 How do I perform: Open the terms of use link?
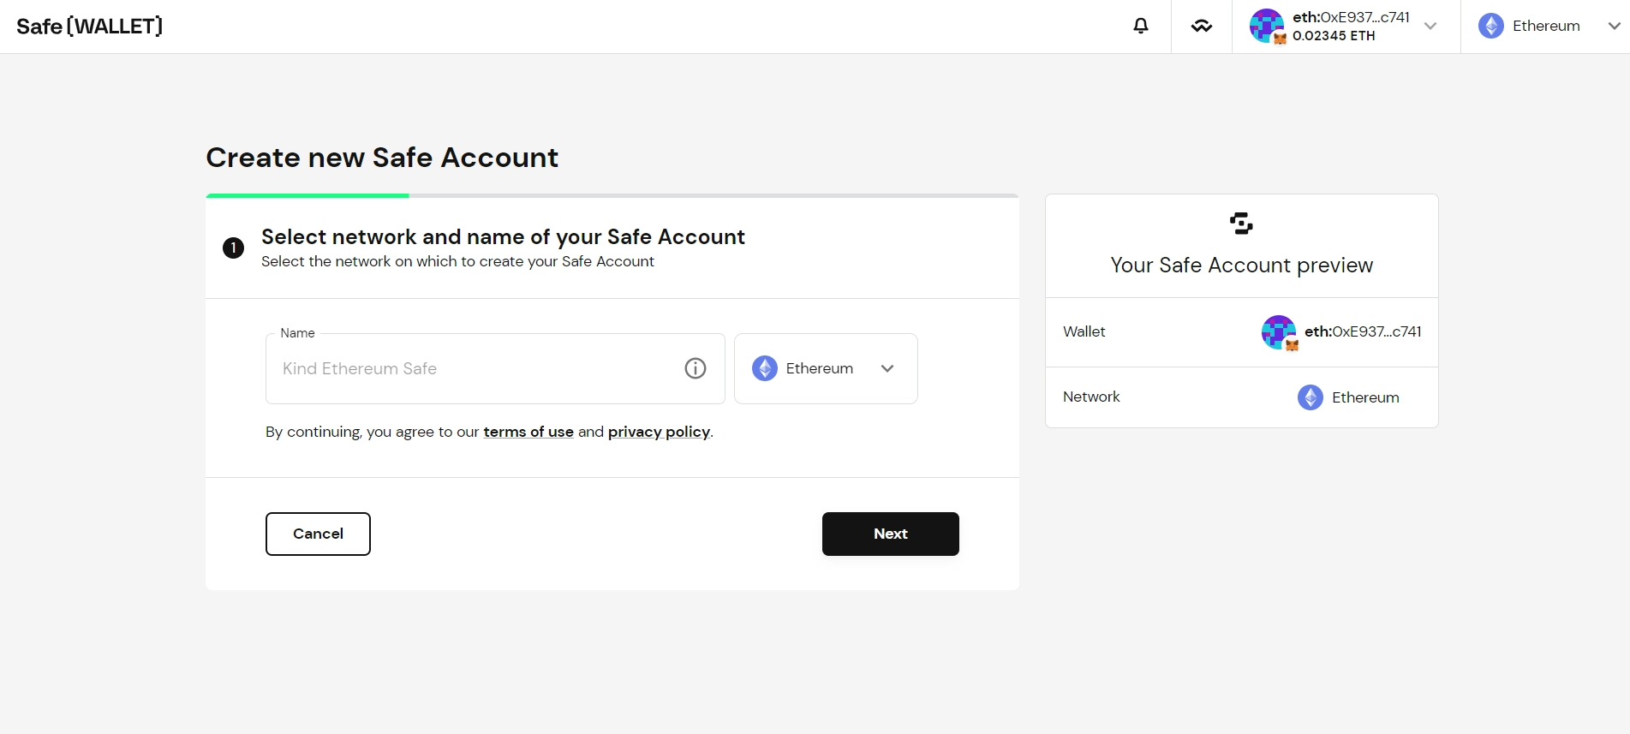click(528, 432)
